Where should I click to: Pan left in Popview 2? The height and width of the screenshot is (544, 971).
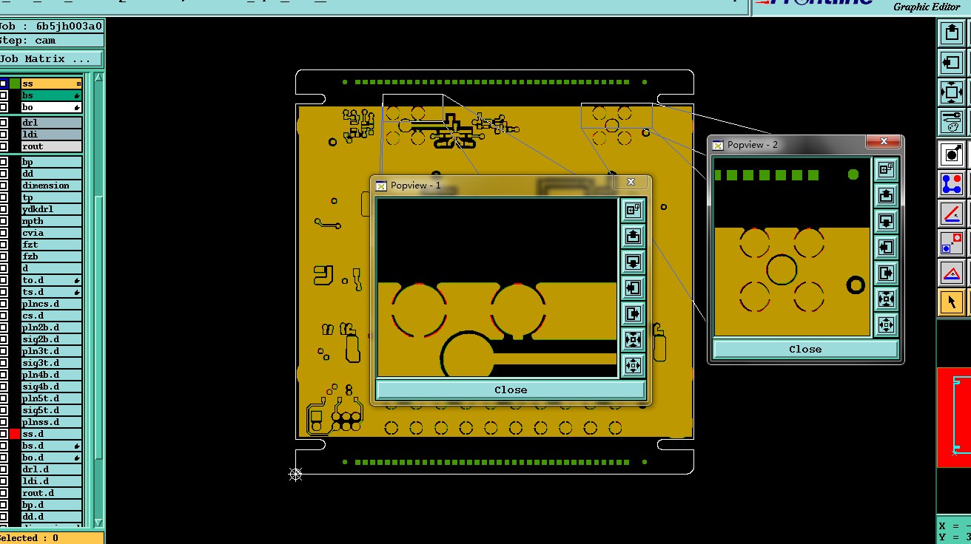(x=886, y=247)
